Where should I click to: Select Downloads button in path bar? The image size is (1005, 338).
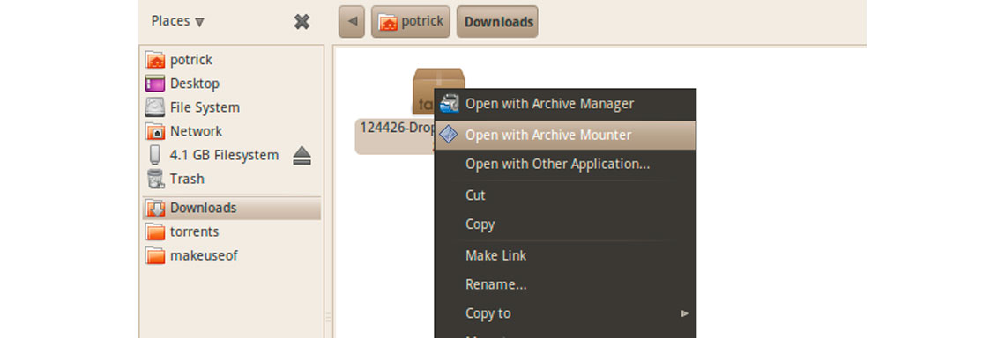[x=497, y=22]
